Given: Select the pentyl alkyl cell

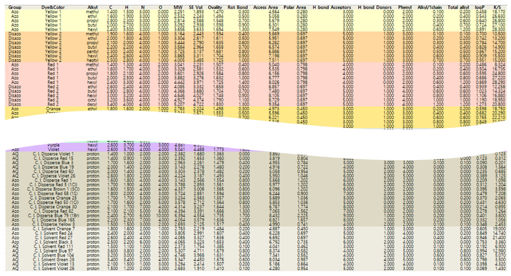Looking at the screenshot, I should tap(93, 51).
